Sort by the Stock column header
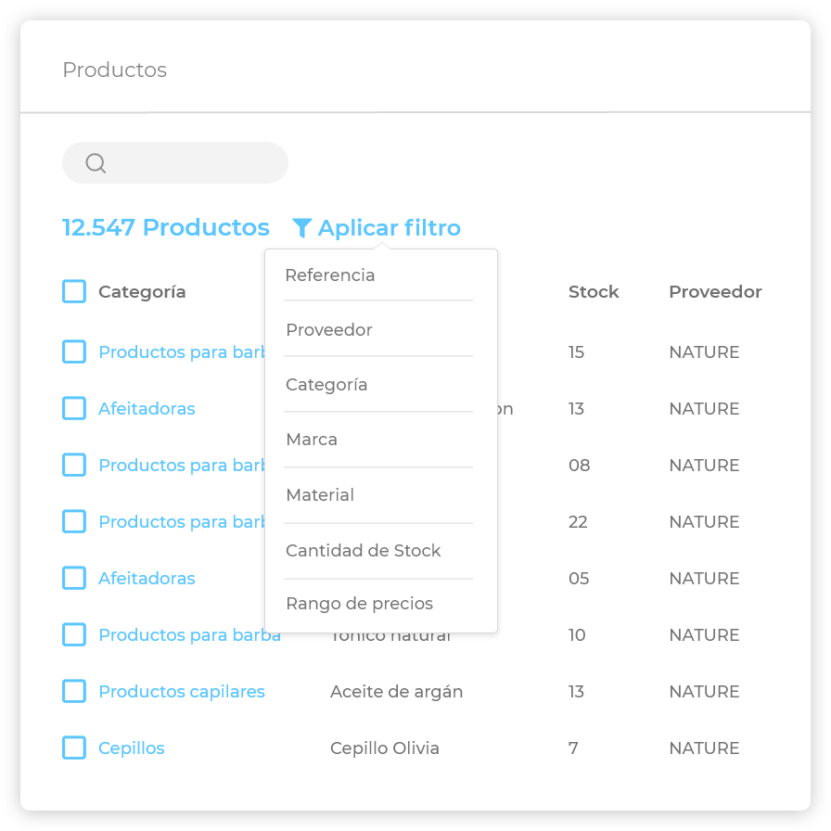Screen dimensions: 831x831 point(594,291)
